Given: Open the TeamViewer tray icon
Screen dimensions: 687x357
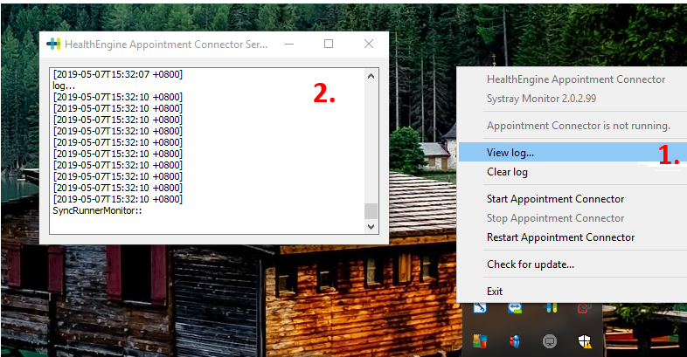Looking at the screenshot, I should point(517,308).
